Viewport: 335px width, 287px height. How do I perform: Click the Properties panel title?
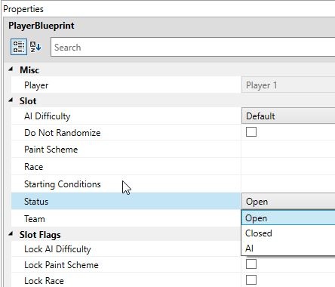[23, 9]
